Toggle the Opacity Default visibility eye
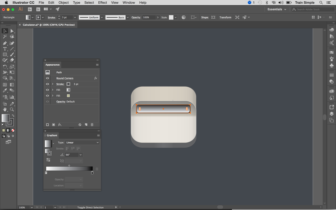Viewport: 336px width, 210px height. (x=47, y=102)
